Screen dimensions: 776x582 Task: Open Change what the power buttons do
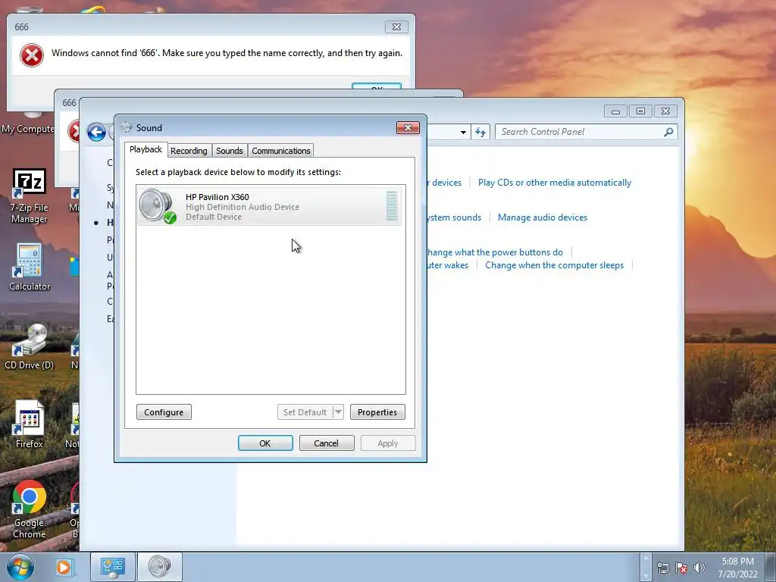click(494, 252)
